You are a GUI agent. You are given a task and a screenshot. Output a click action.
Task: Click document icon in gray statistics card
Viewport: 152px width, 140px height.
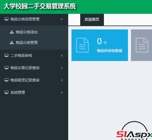(142, 45)
